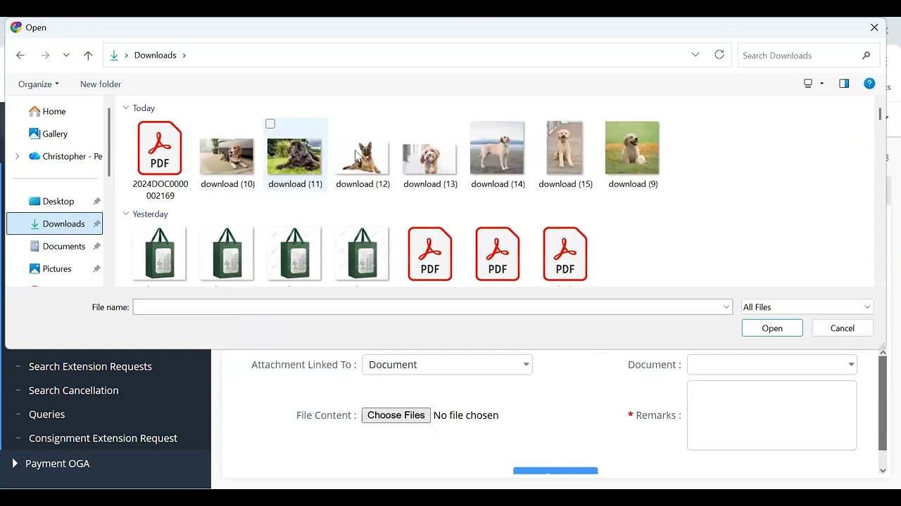Open Search Extension Requests in web sidebar
The width and height of the screenshot is (901, 506).
tap(90, 367)
